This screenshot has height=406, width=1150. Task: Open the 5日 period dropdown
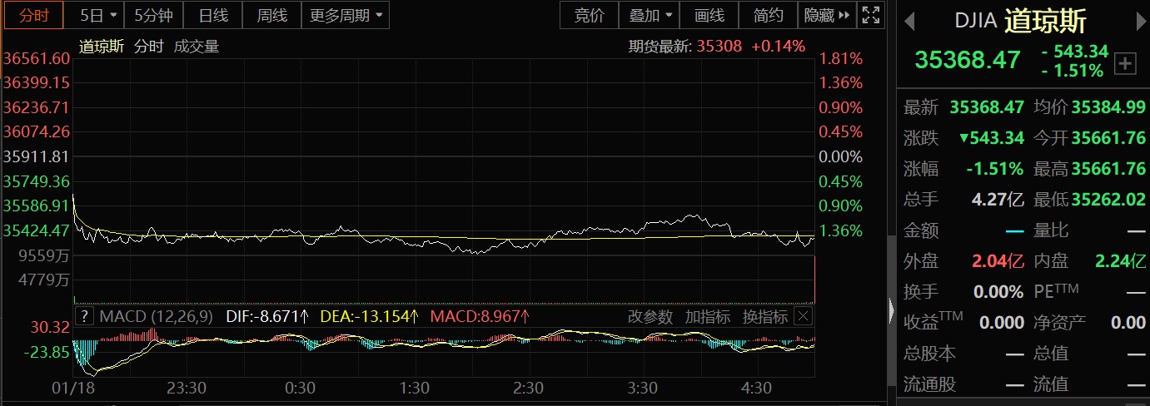click(x=98, y=15)
